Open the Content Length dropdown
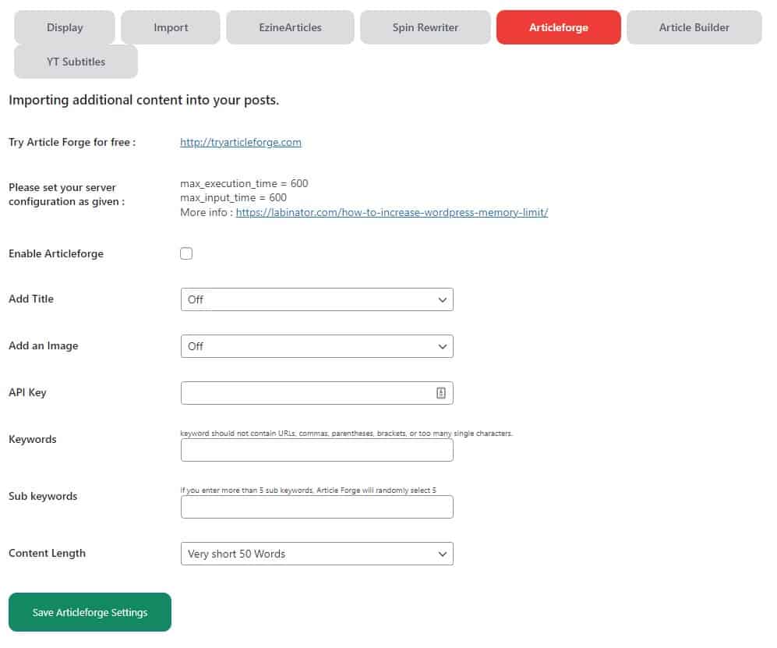The height and width of the screenshot is (648, 777). click(316, 554)
